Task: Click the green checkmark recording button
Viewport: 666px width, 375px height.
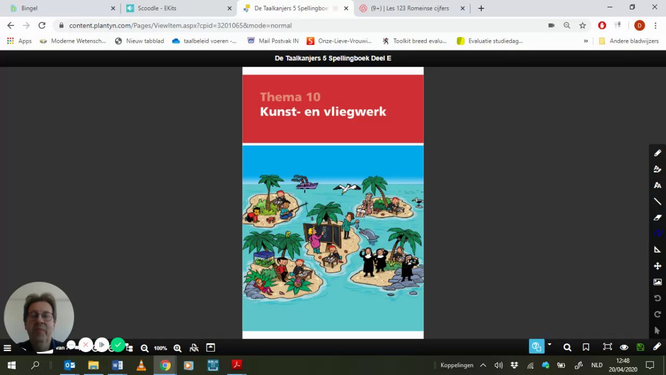Action: coord(118,345)
